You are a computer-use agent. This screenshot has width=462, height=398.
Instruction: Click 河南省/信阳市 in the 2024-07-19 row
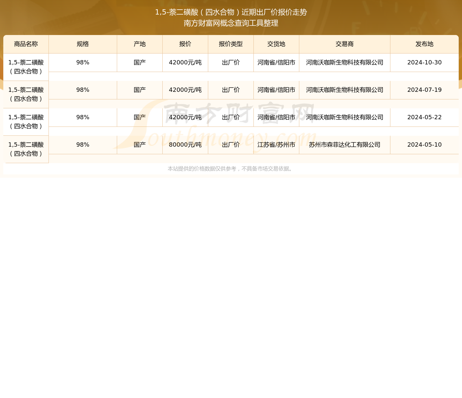[x=277, y=90]
